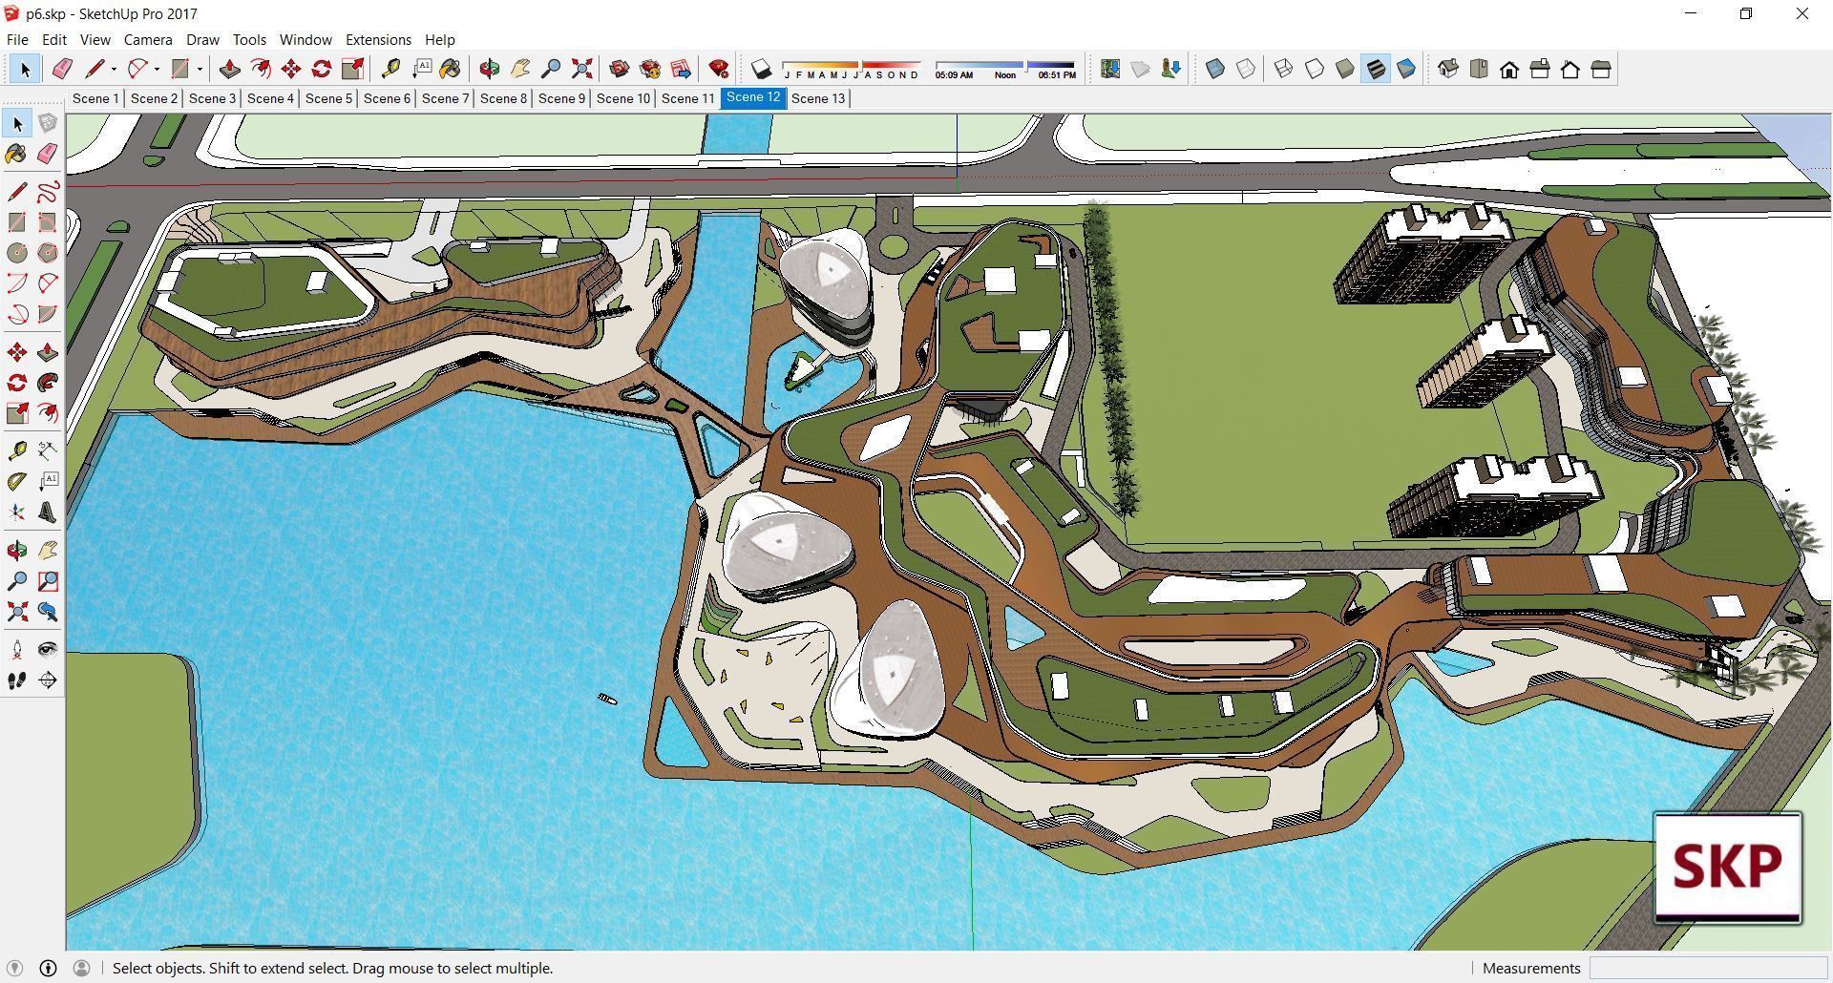Screen dimensions: 1833x983
Task: Select the Polygon tool
Action: (48, 253)
